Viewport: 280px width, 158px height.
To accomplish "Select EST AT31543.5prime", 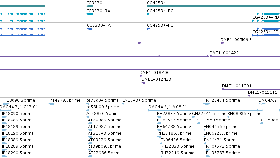I will tap(104, 133).
